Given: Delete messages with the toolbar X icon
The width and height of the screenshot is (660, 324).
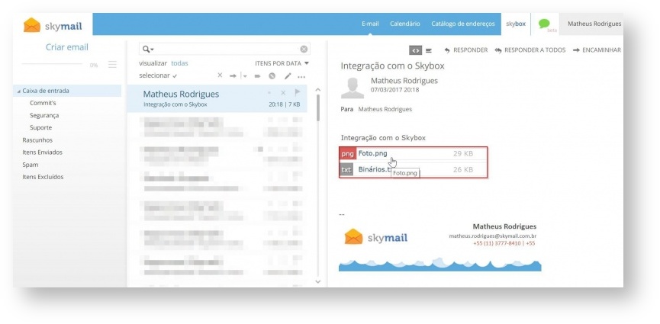Looking at the screenshot, I should click(220, 76).
